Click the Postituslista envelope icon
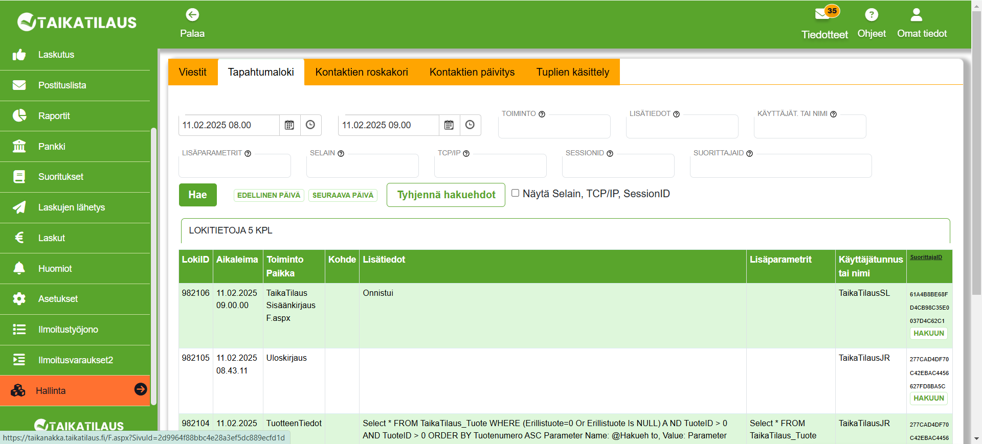Viewport: 982px width, 444px height. click(19, 85)
